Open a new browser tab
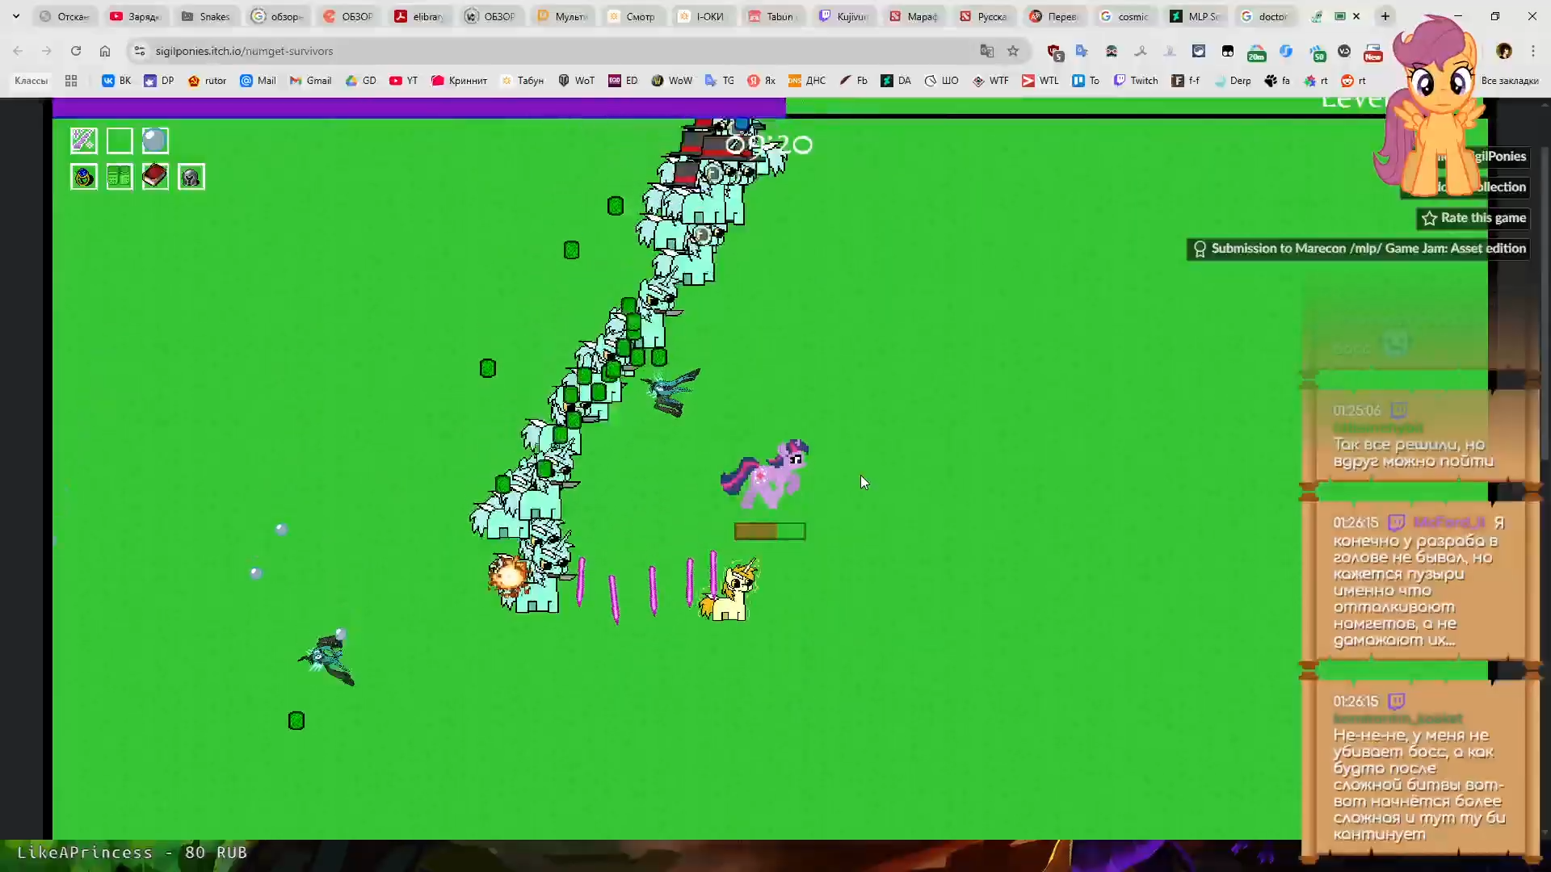 (1385, 16)
